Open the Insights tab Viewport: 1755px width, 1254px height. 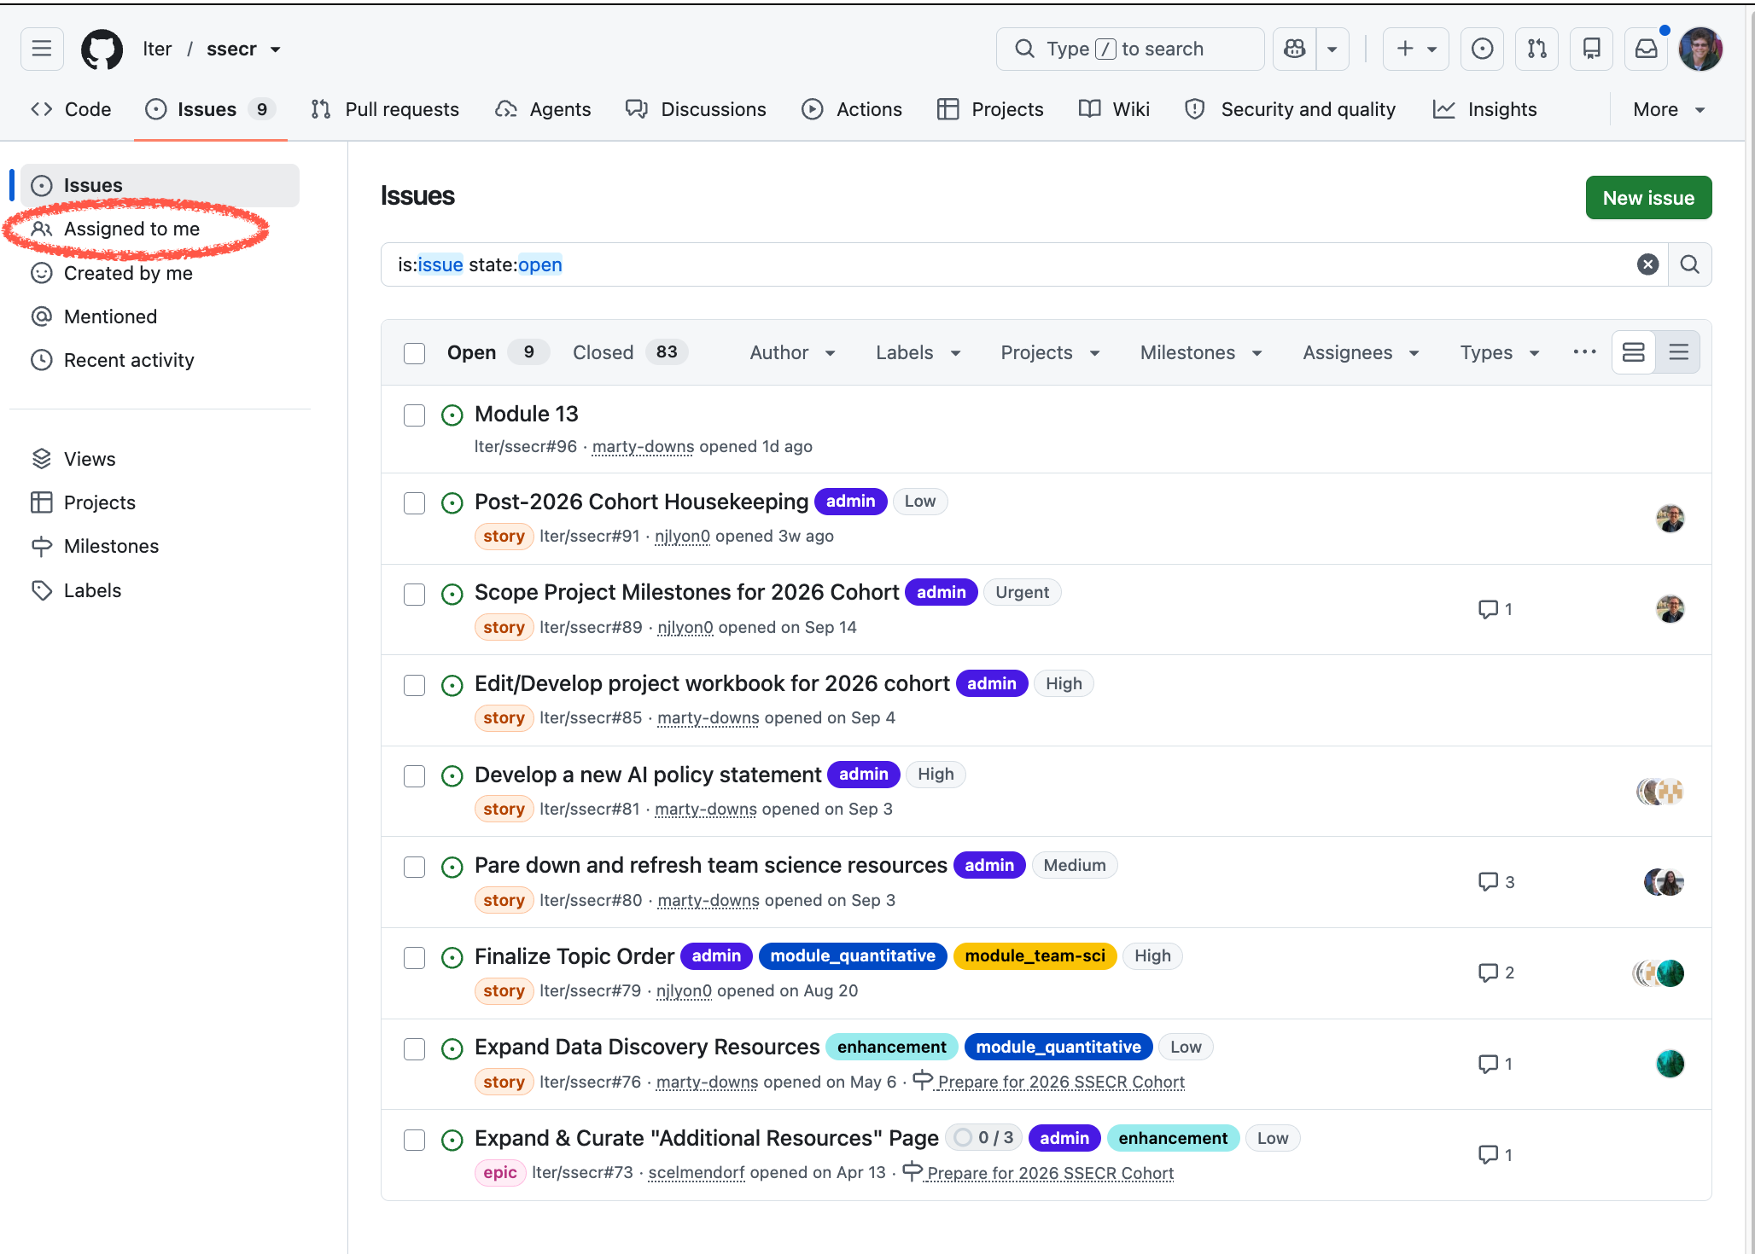pyautogui.click(x=1484, y=109)
